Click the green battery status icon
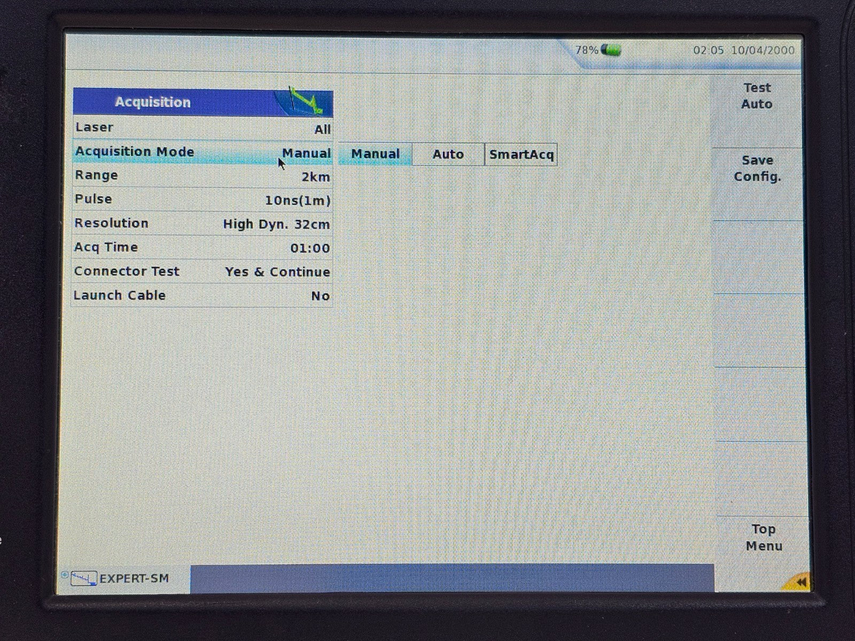This screenshot has width=855, height=641. pos(611,51)
